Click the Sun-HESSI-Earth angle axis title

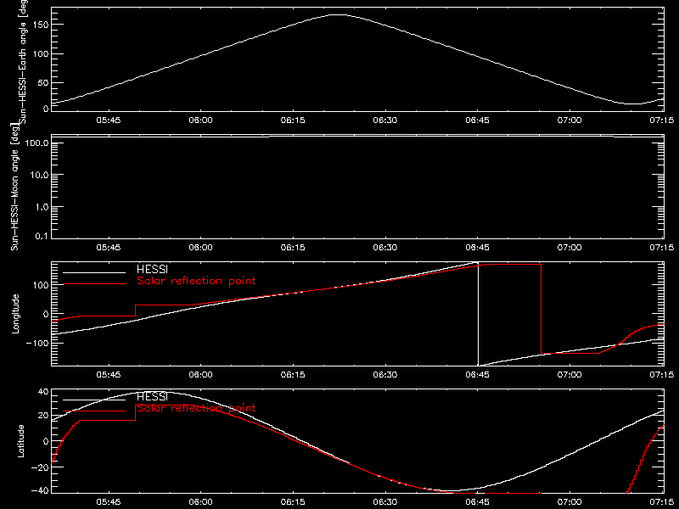[x=23, y=60]
